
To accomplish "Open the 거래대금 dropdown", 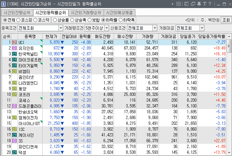I will (202, 28).
